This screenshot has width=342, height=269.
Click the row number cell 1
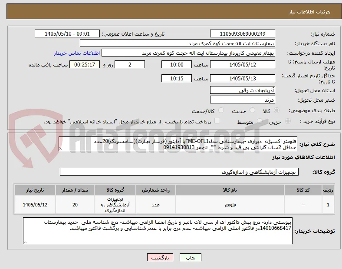[328, 205]
